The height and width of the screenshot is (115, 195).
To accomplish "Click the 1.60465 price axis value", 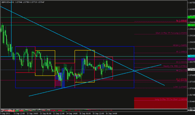I will [x=192, y=9].
